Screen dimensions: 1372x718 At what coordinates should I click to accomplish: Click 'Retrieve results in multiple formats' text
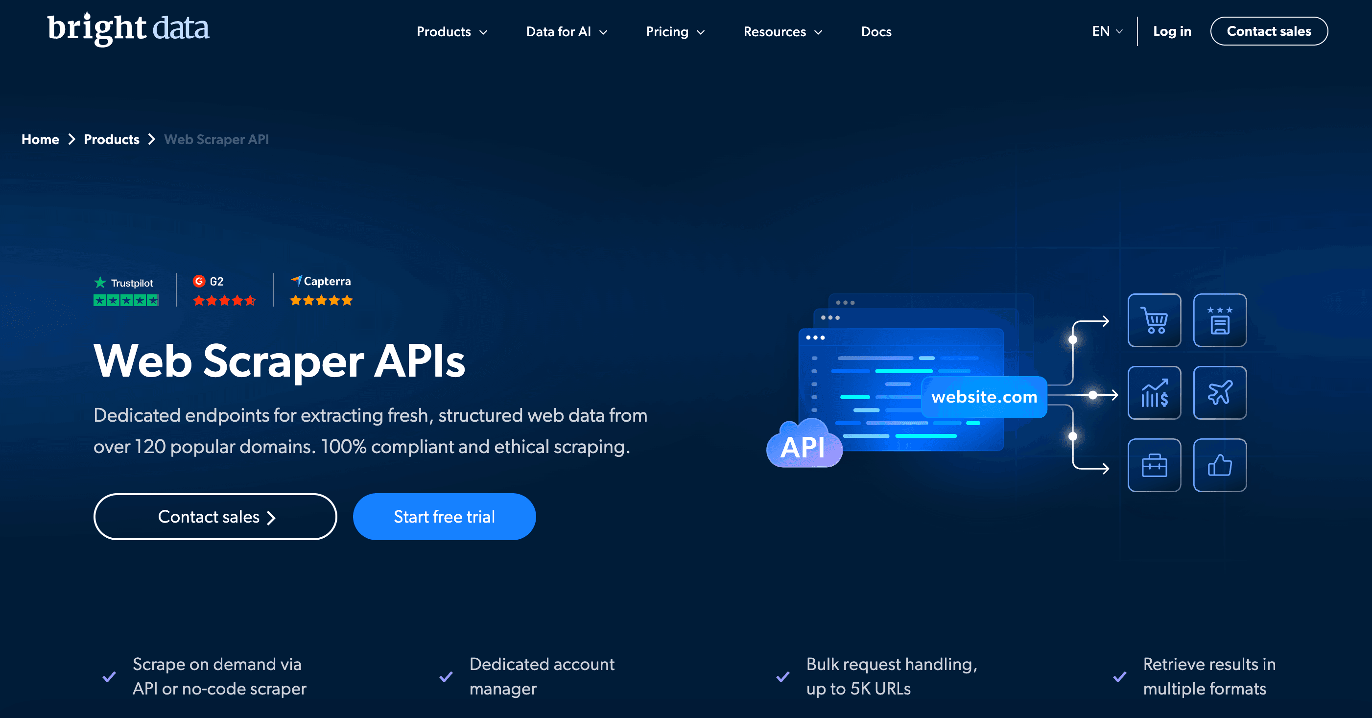pyautogui.click(x=1209, y=676)
